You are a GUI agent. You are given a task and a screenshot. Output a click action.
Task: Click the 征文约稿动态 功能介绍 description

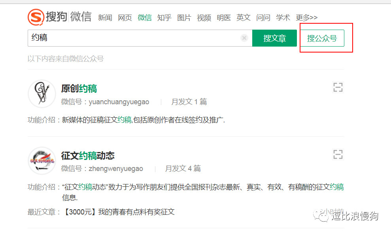[203, 192]
